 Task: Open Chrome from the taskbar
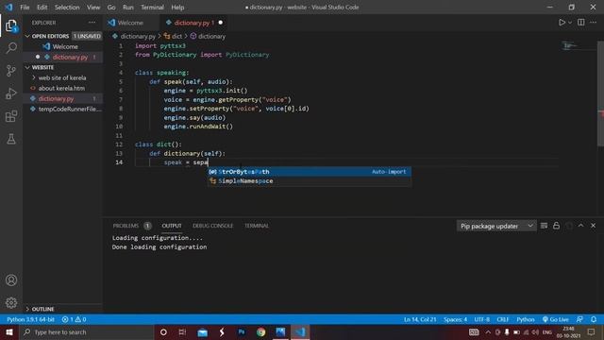click(260, 331)
